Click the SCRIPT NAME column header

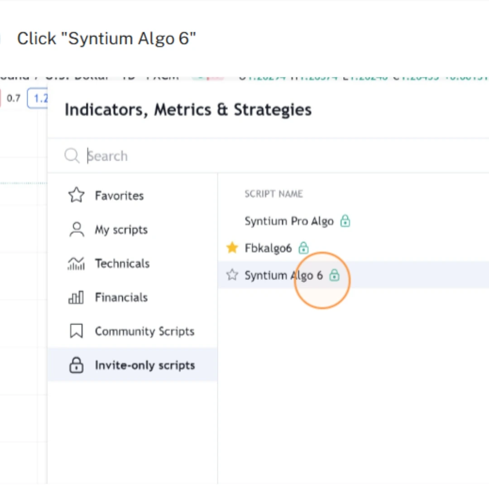tap(273, 194)
